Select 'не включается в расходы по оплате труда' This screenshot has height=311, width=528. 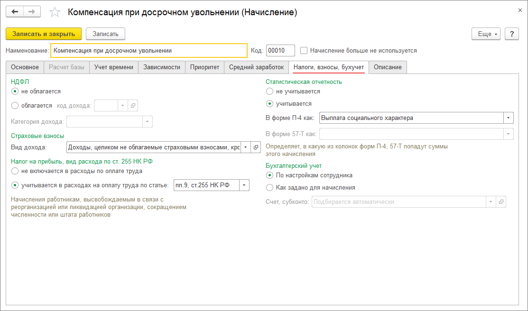click(15, 171)
